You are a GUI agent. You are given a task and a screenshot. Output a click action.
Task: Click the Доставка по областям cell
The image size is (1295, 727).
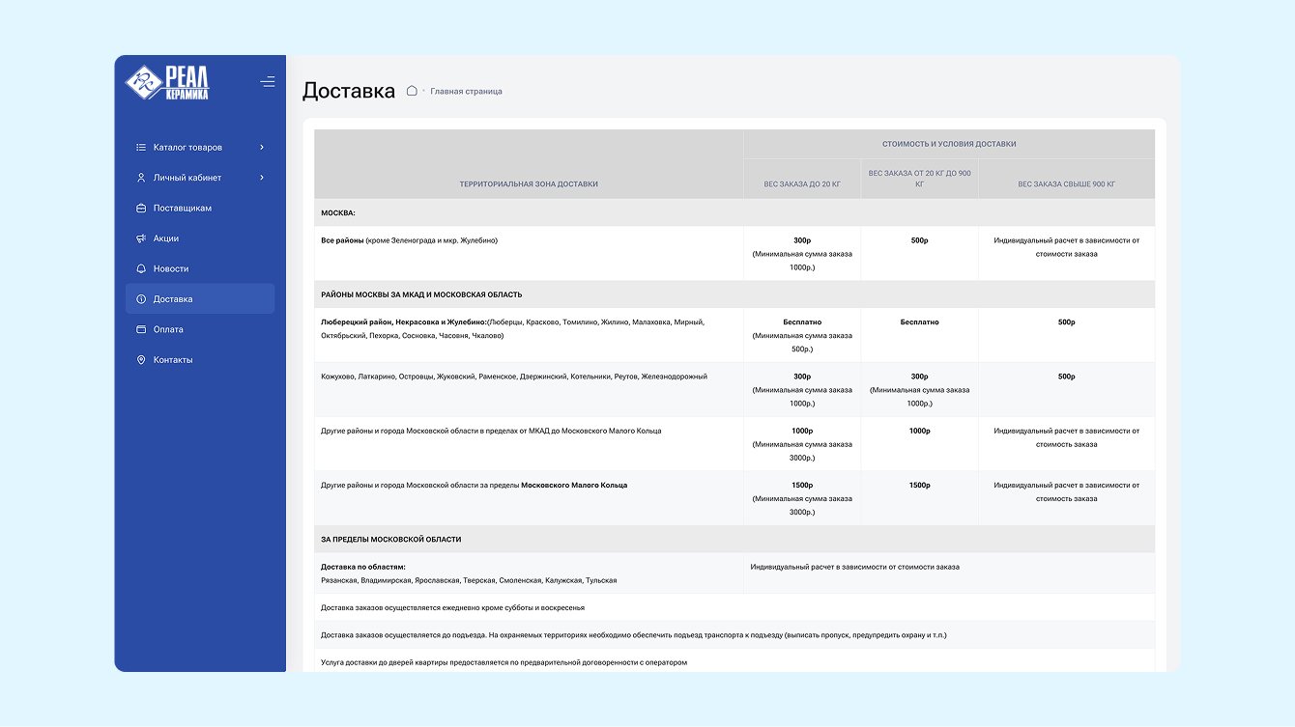(x=529, y=573)
